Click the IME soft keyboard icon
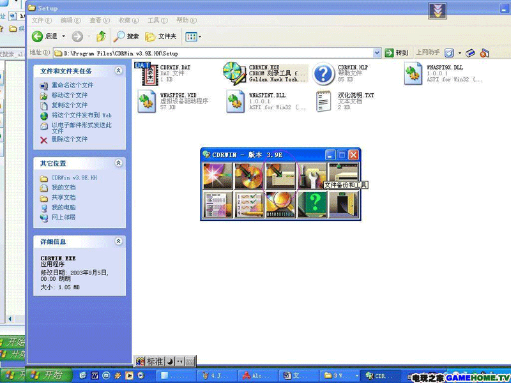Image resolution: width=511 pixels, height=383 pixels. point(190,361)
